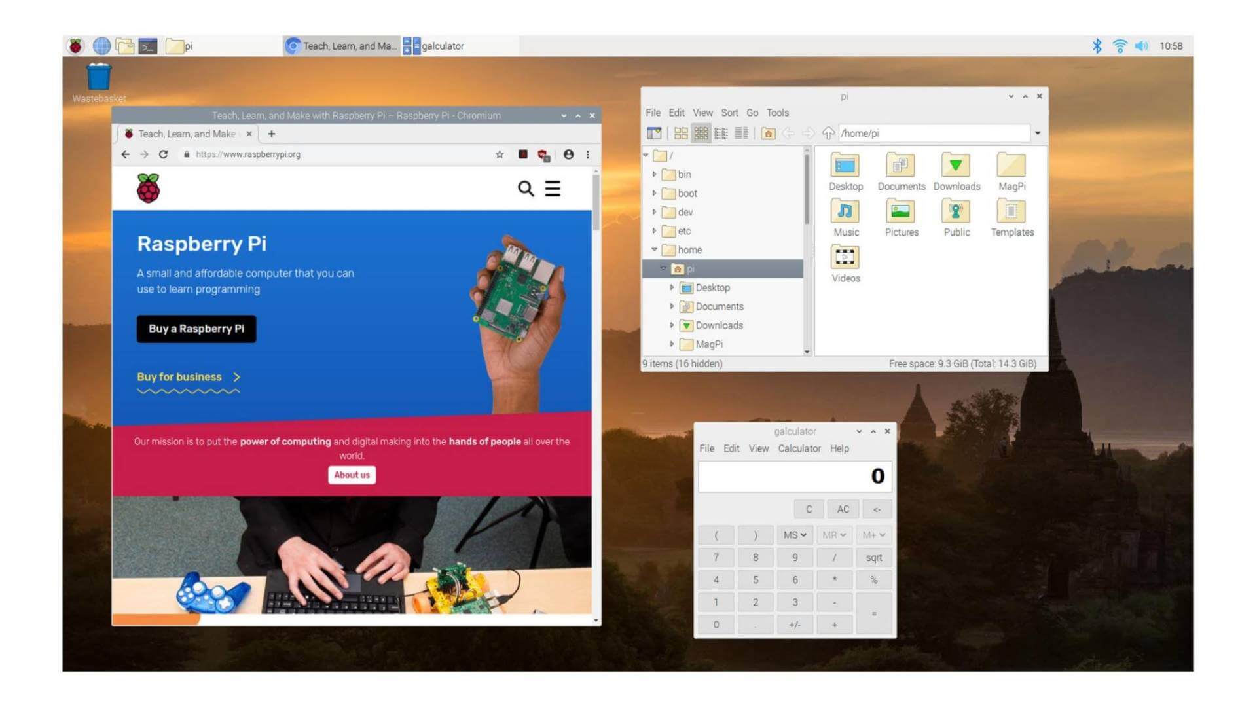Image resolution: width=1257 pixels, height=707 pixels.
Task: Open the View menu in file manager
Action: pyautogui.click(x=702, y=112)
